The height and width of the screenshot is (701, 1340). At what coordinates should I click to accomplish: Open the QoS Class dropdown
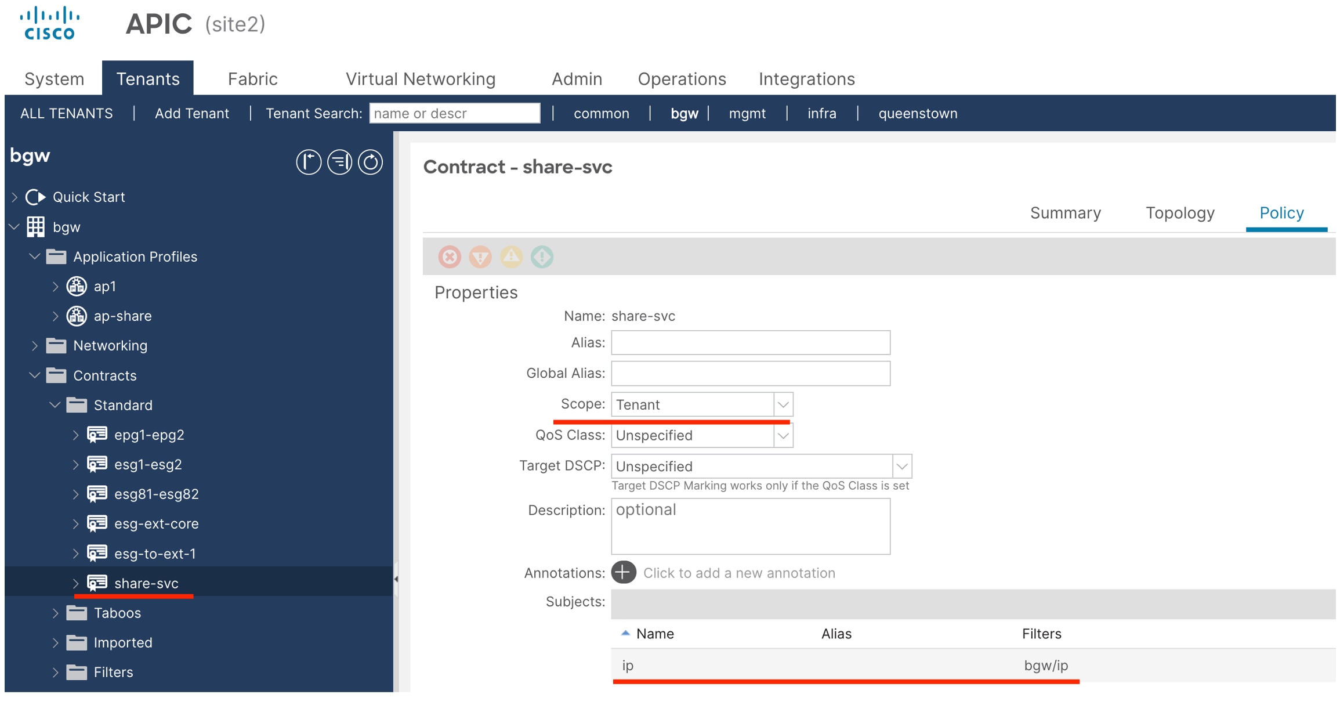tap(783, 435)
